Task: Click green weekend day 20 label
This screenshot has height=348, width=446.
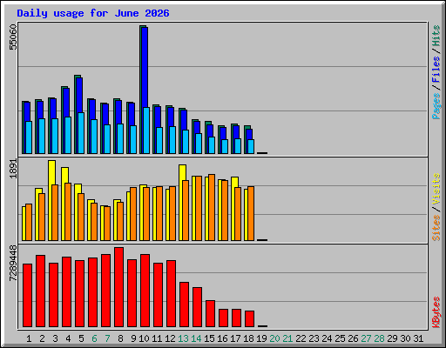Action: (274, 338)
